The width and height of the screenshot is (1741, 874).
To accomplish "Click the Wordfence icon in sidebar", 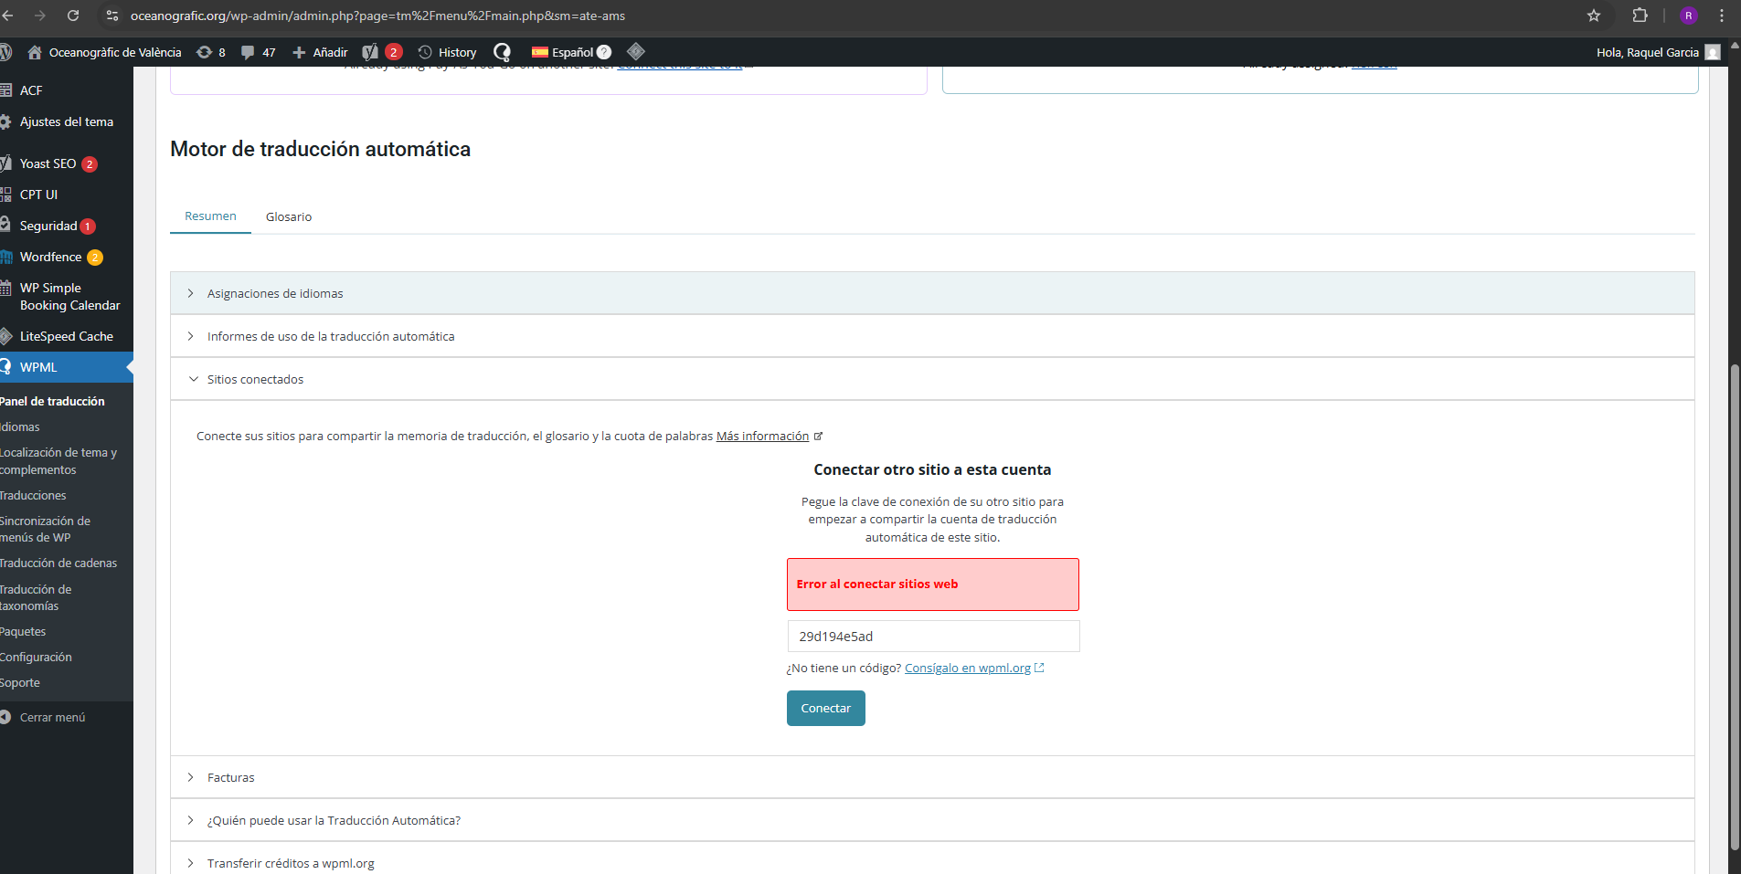I will pyautogui.click(x=5, y=257).
